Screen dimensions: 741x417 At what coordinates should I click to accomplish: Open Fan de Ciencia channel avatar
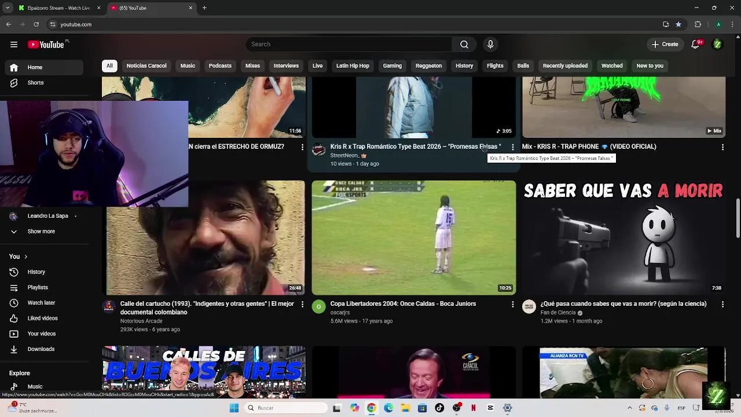[529, 307]
